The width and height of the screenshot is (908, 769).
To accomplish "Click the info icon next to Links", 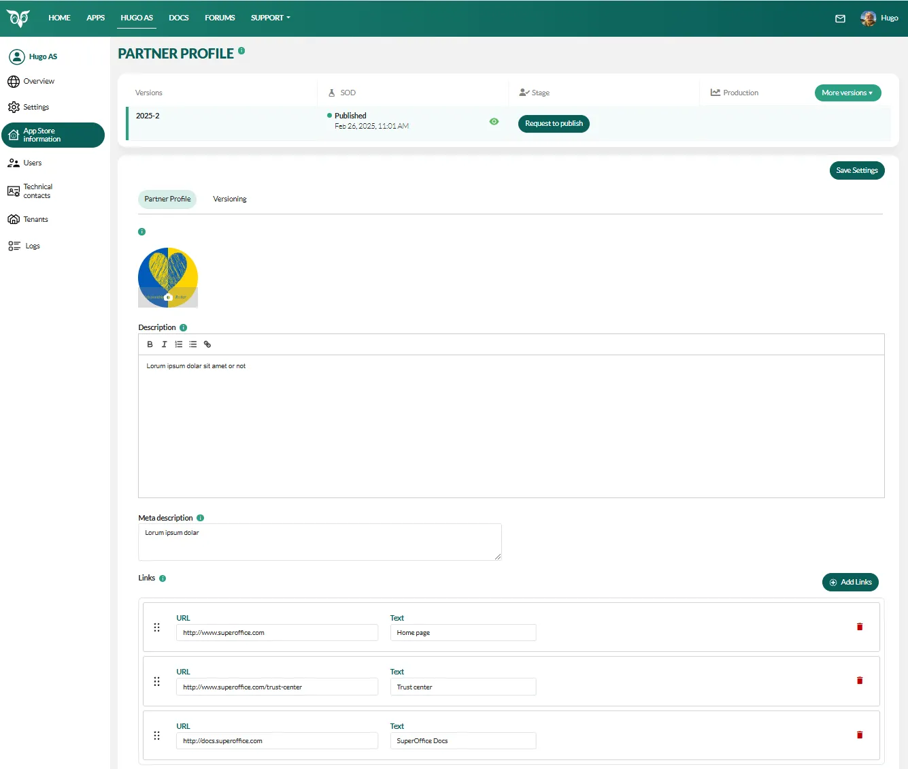I will [x=163, y=578].
